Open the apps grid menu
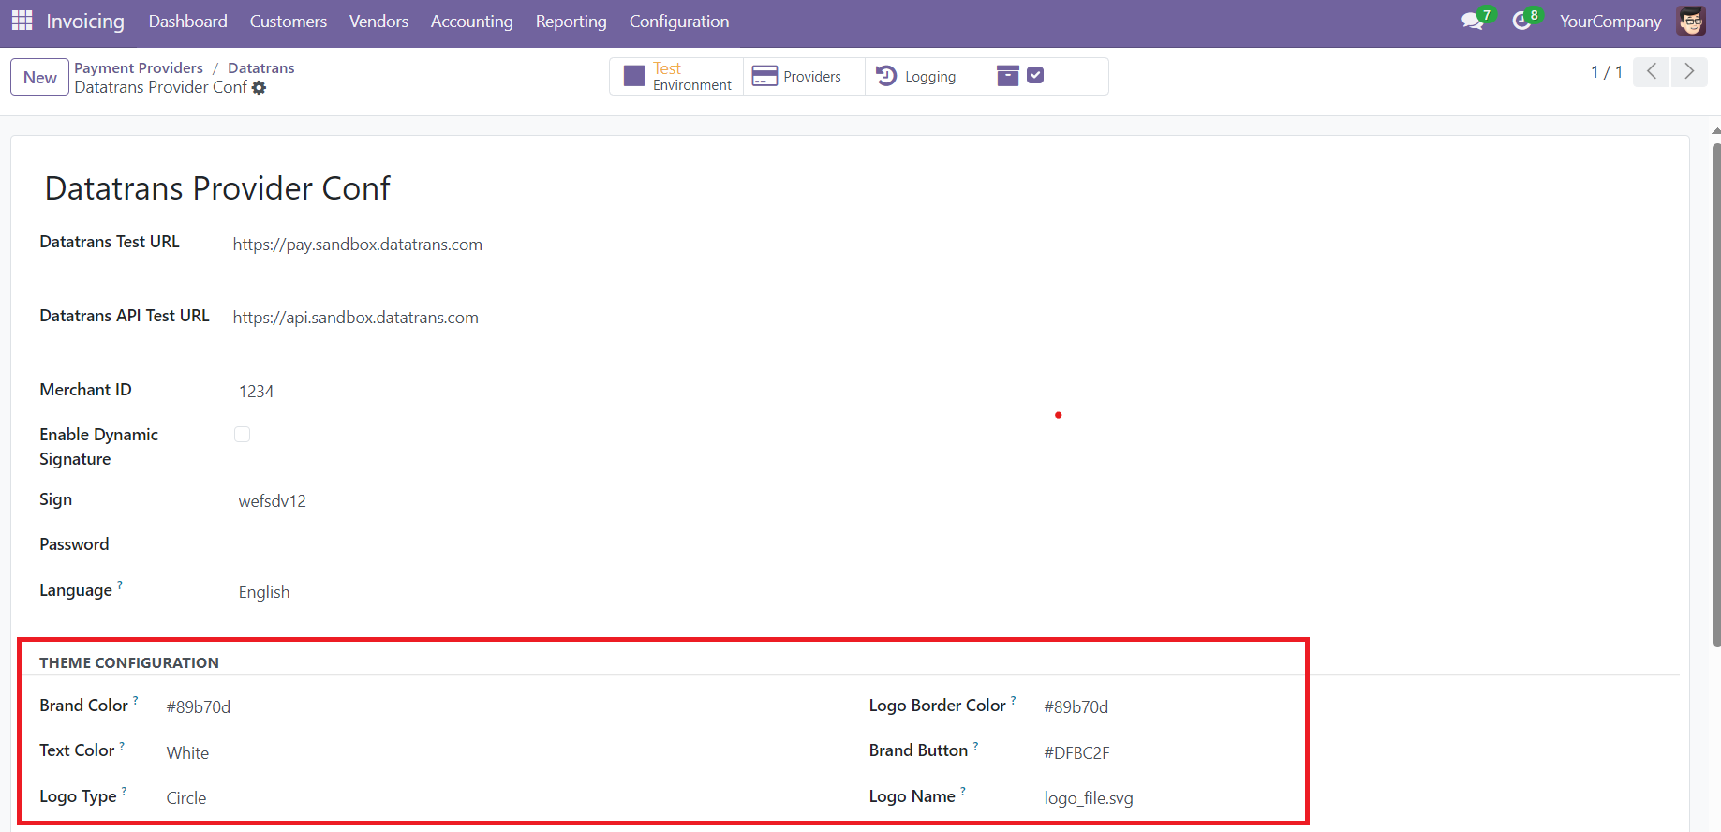The image size is (1721, 832). point(22,21)
